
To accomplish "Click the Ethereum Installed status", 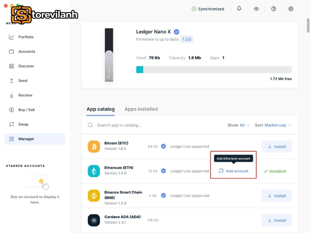I will coord(274,171).
